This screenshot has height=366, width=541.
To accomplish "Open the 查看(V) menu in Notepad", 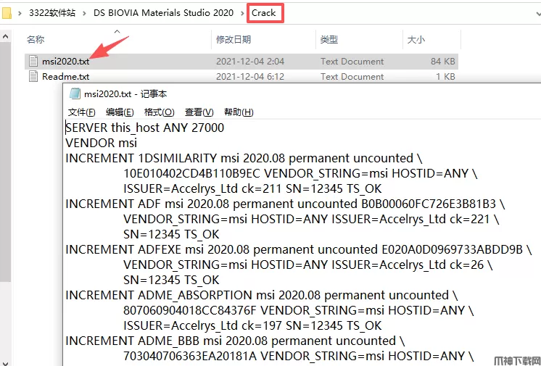I will coord(199,112).
